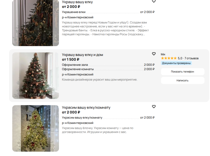Click the "Документы проверены" badge
The width and height of the screenshot is (210, 156).
(x=176, y=63)
